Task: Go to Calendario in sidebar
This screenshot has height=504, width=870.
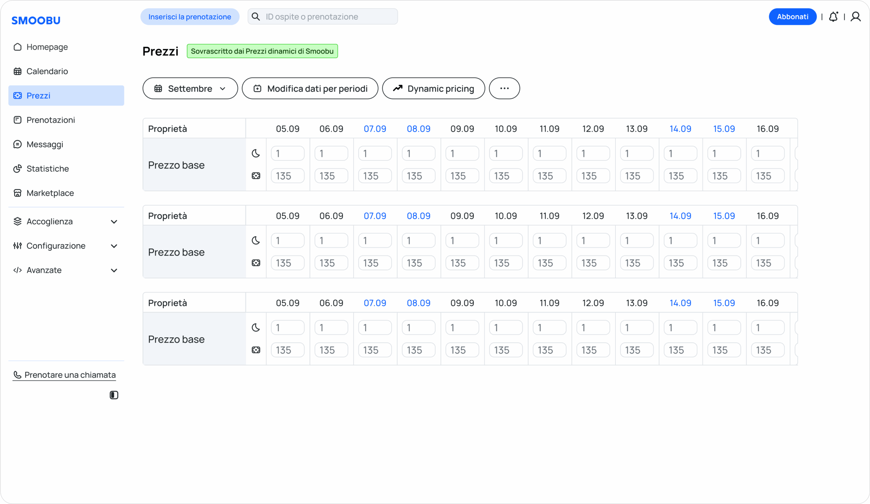Action: (x=47, y=71)
